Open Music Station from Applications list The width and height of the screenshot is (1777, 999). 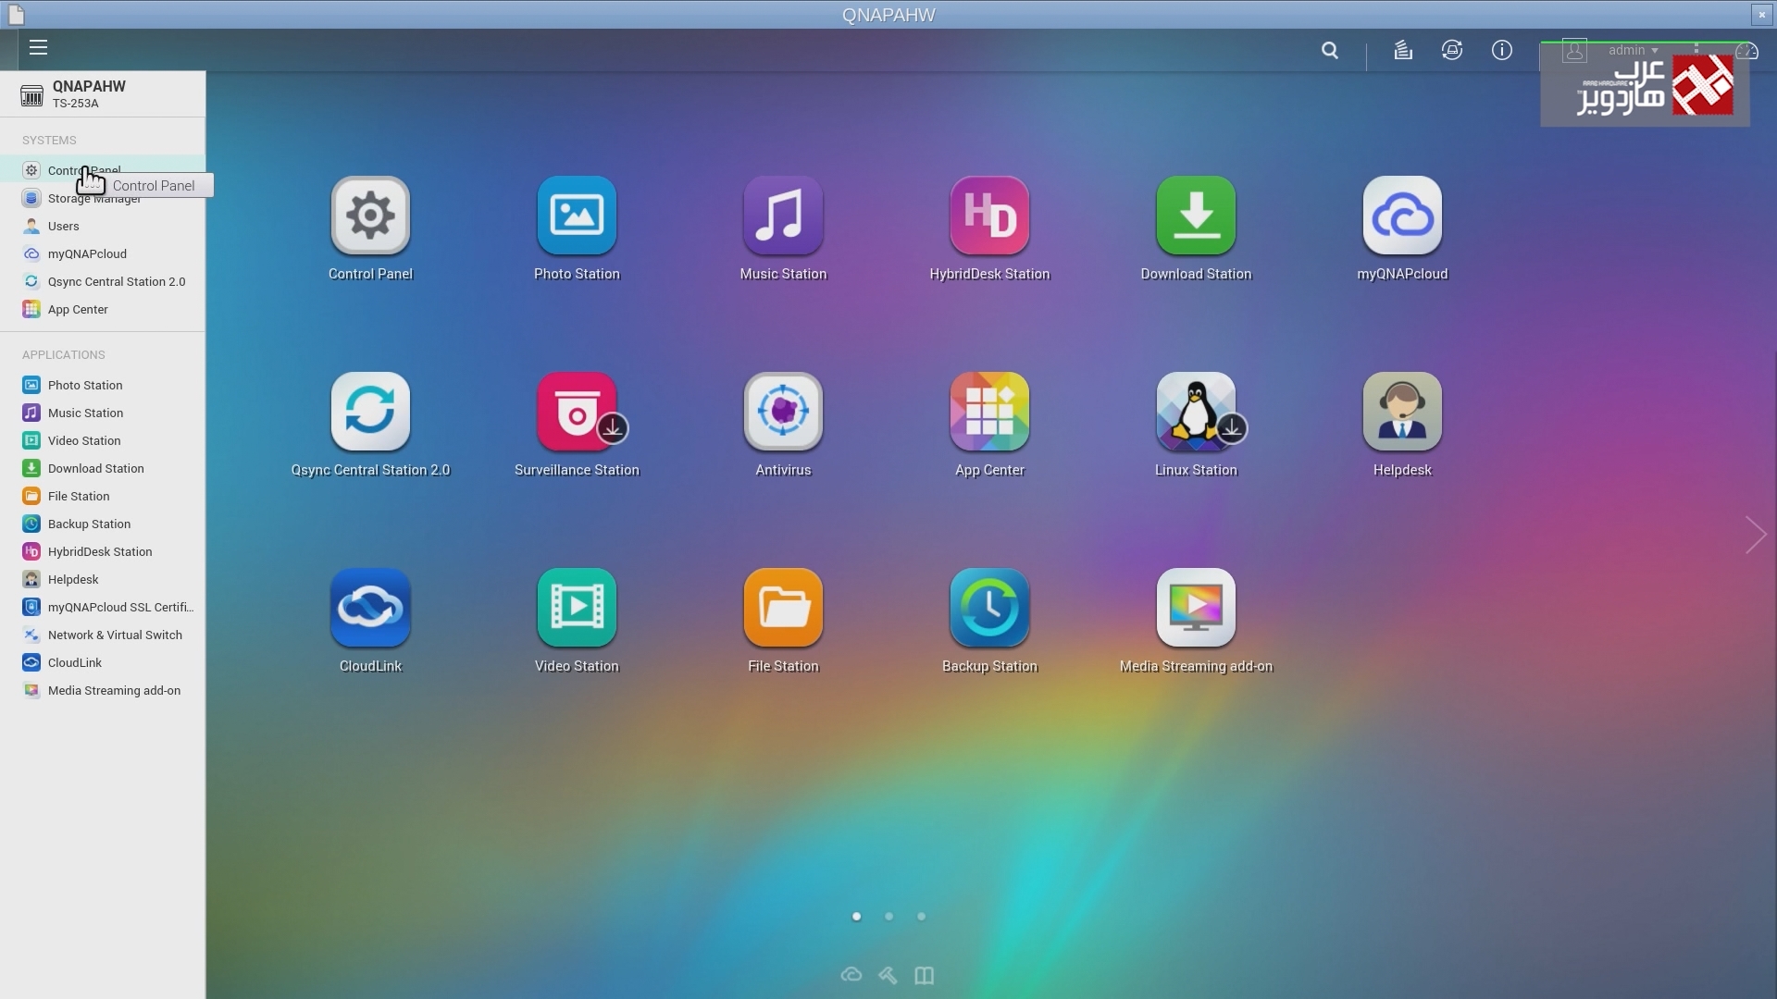point(103,413)
